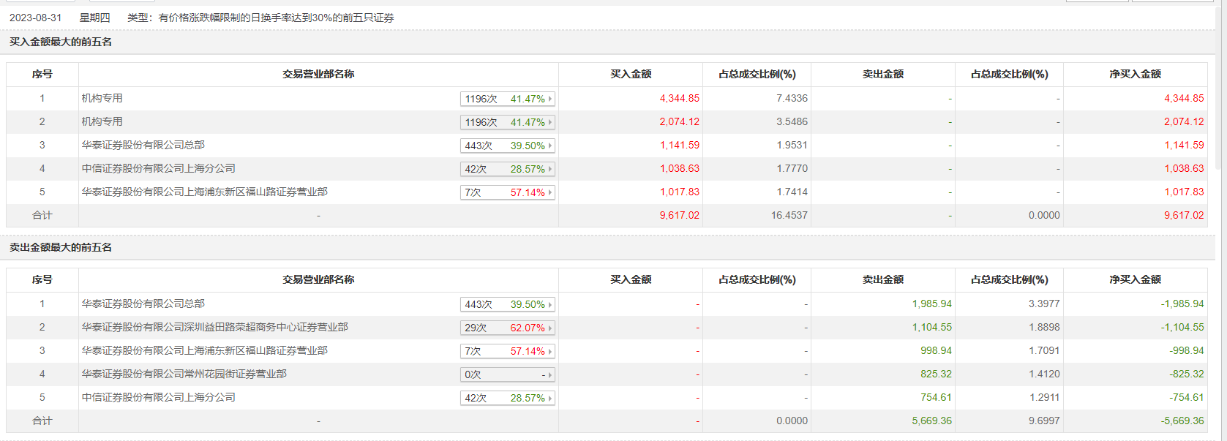Open 华泰证券股份有限公司总部 in sell table
This screenshot has width=1227, height=441.
pos(143,304)
